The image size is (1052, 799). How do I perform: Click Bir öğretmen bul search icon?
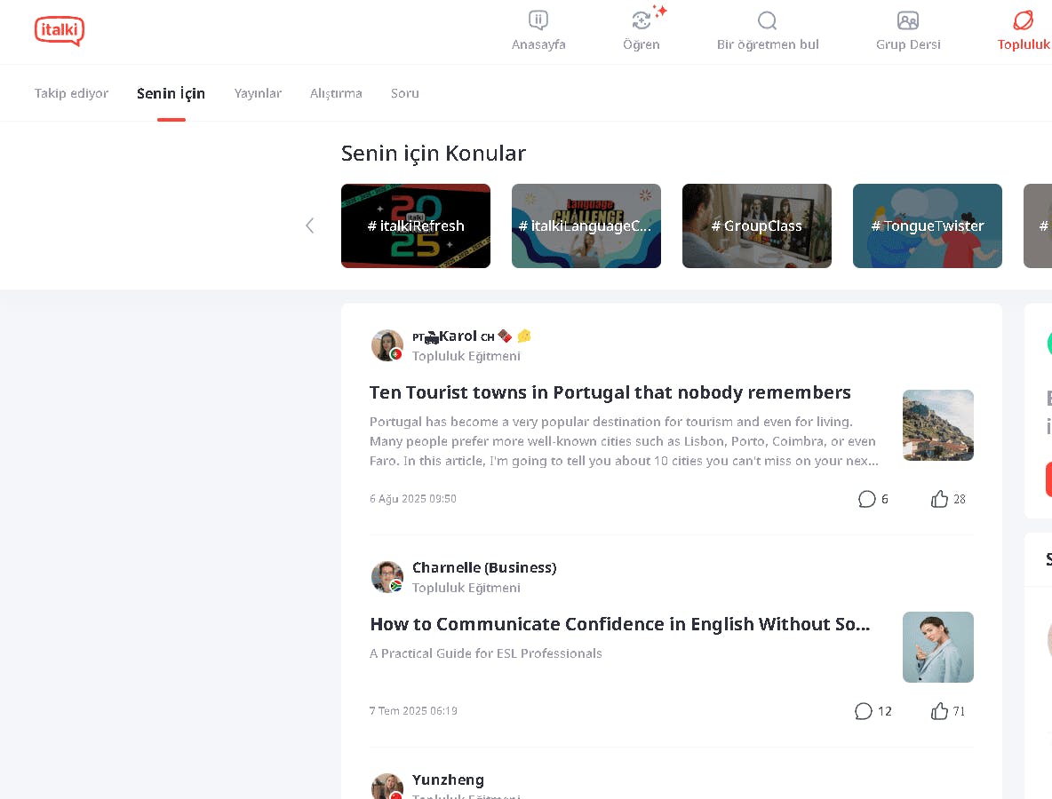point(767,20)
